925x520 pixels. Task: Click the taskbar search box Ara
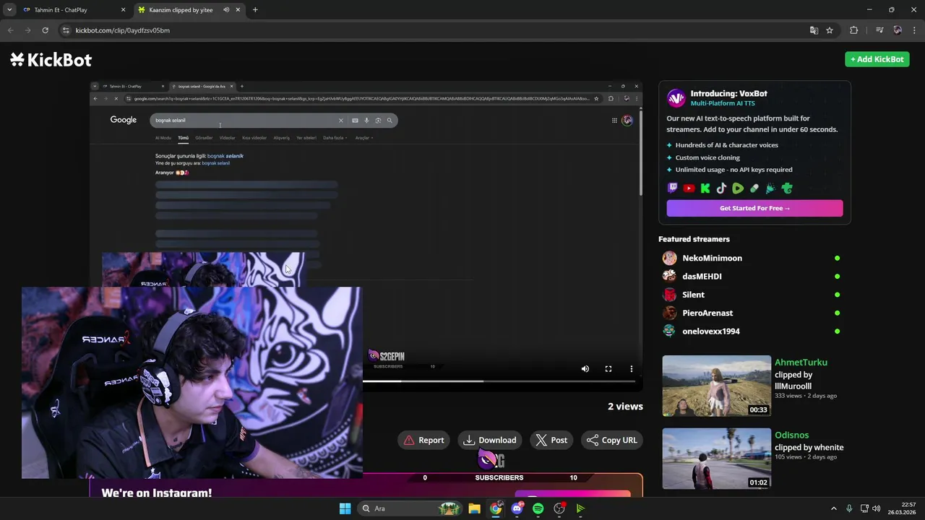pos(411,508)
